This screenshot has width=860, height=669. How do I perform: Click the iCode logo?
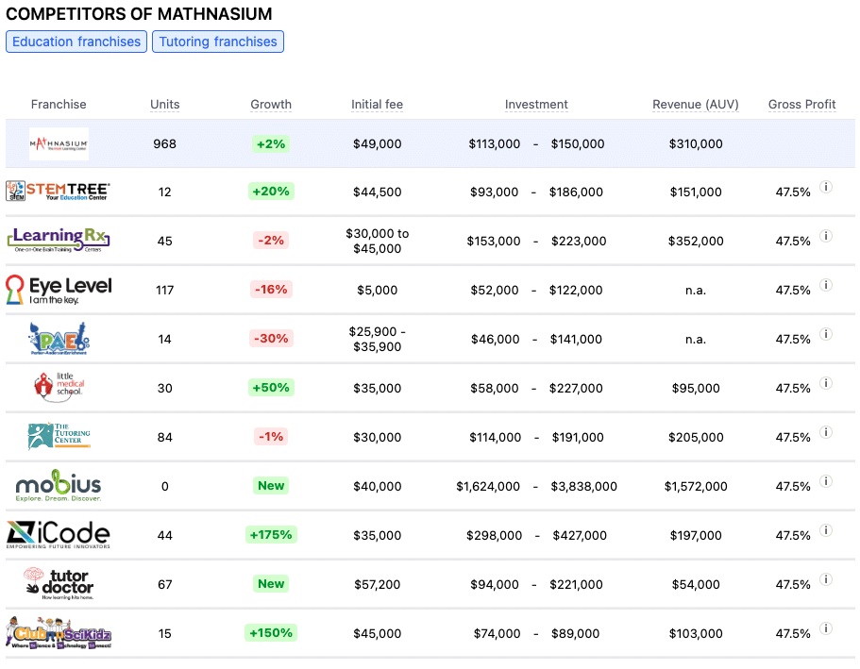pos(59,535)
